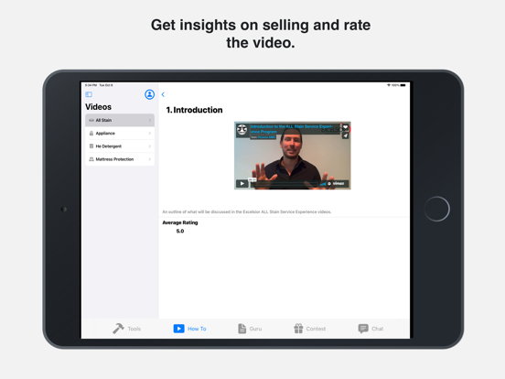Switch to the Contest tab
This screenshot has width=505, height=379.
click(310, 329)
